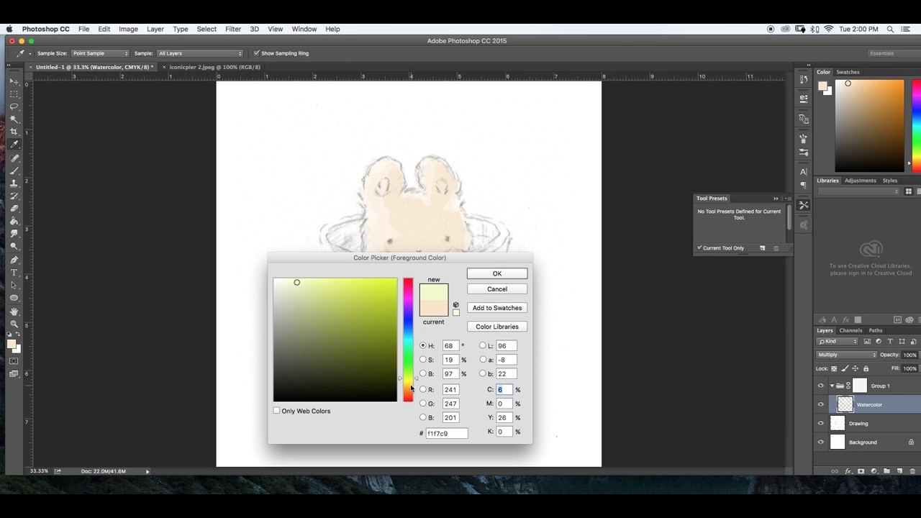The image size is (921, 518).
Task: Select the Zoom tool
Action: tap(14, 324)
